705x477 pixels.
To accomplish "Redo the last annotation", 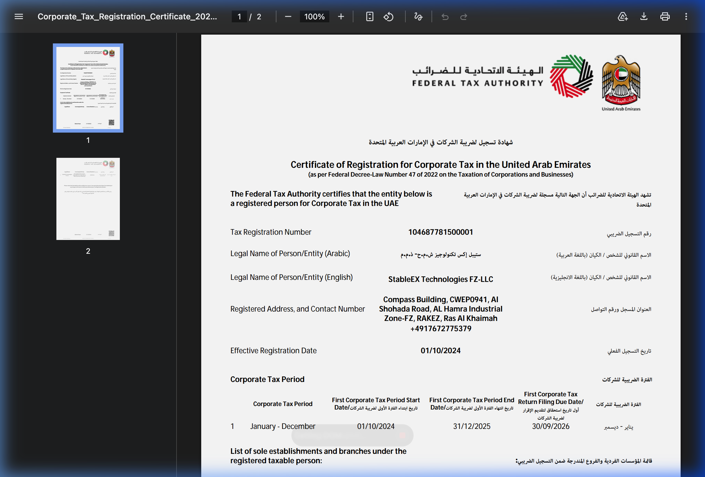I will pos(463,17).
